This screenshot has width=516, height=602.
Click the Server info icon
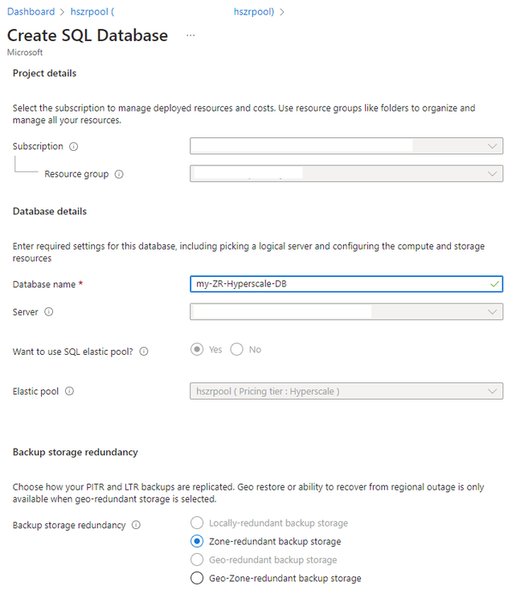pyautogui.click(x=49, y=312)
